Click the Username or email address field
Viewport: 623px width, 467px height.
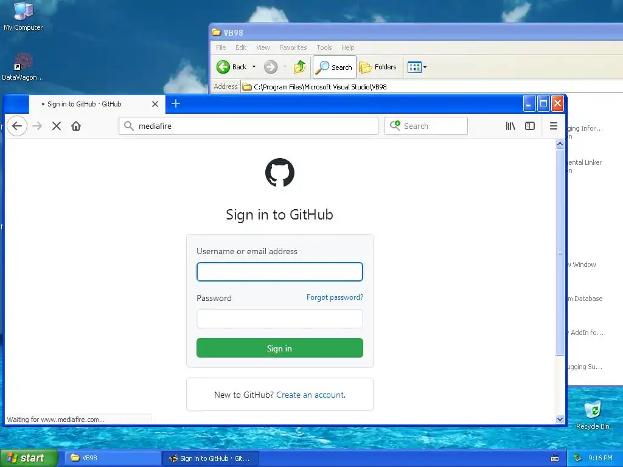pos(280,272)
